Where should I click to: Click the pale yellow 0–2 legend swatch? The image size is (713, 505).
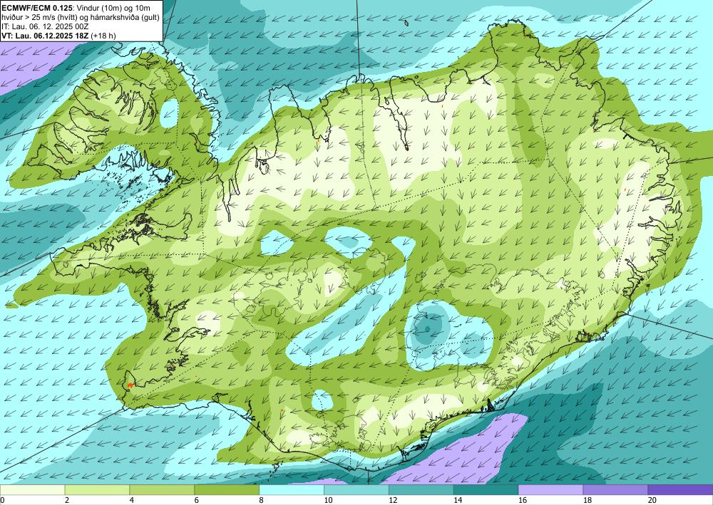point(32,490)
